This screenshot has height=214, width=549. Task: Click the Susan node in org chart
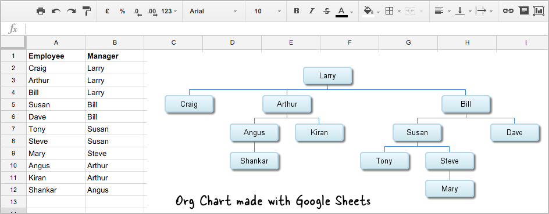tap(417, 132)
